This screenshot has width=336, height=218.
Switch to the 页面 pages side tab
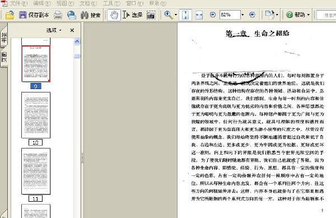pyautogui.click(x=4, y=57)
